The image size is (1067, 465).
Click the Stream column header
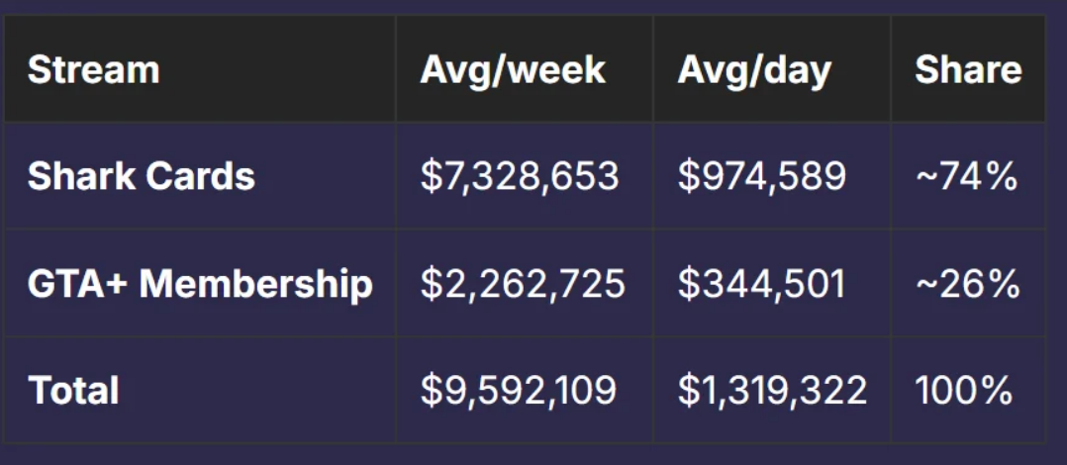pyautogui.click(x=93, y=70)
